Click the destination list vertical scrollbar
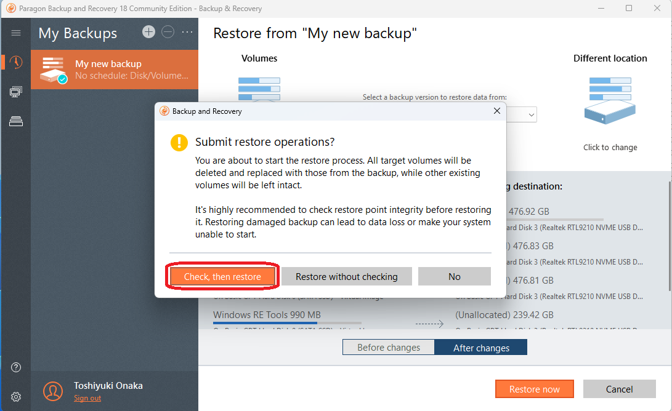Viewport: 672px width, 411px height. [670, 236]
